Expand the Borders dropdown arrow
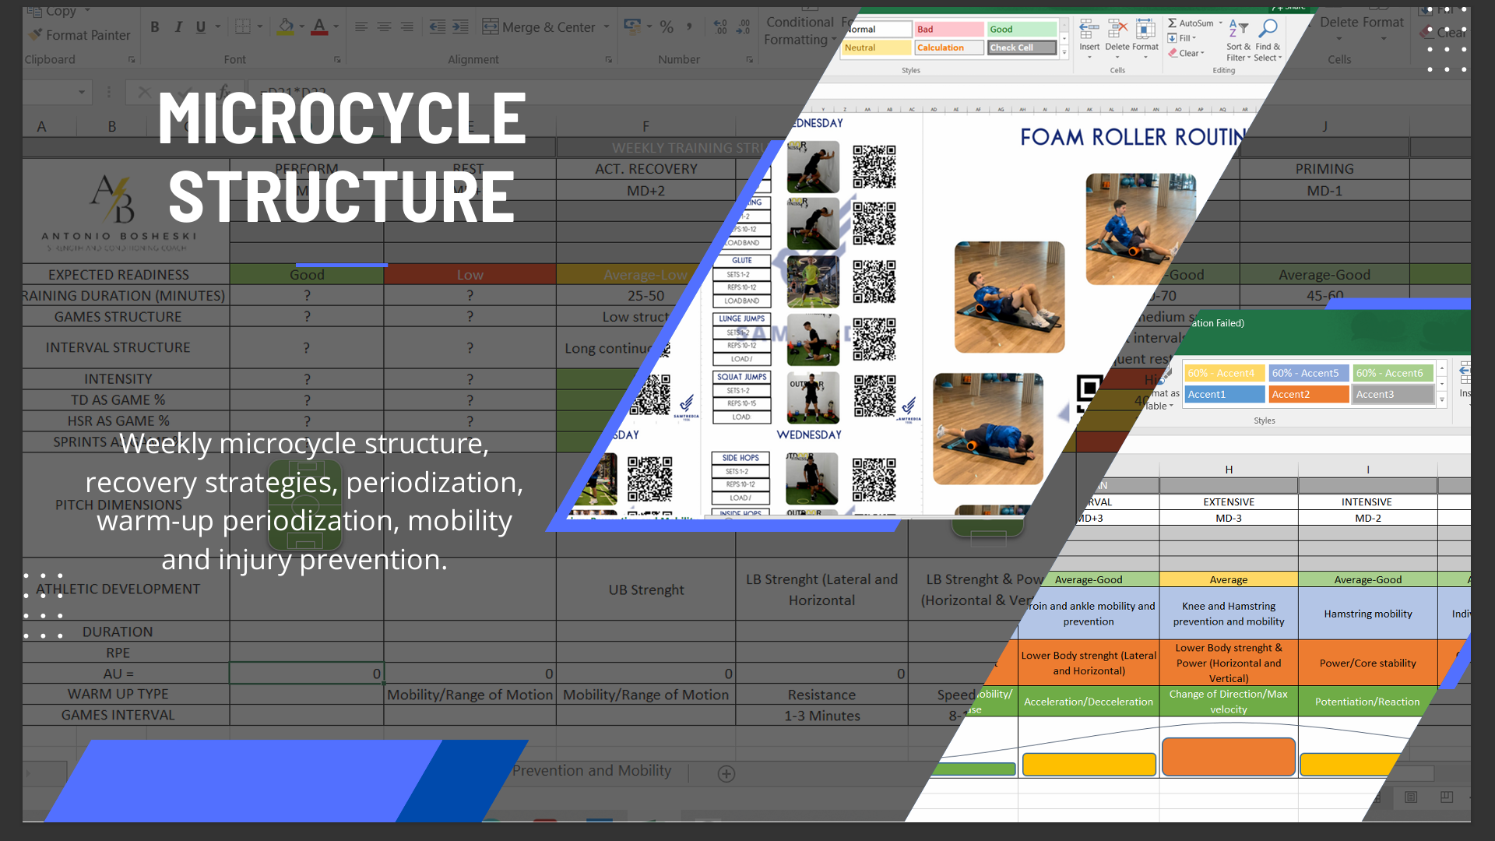 [x=260, y=27]
